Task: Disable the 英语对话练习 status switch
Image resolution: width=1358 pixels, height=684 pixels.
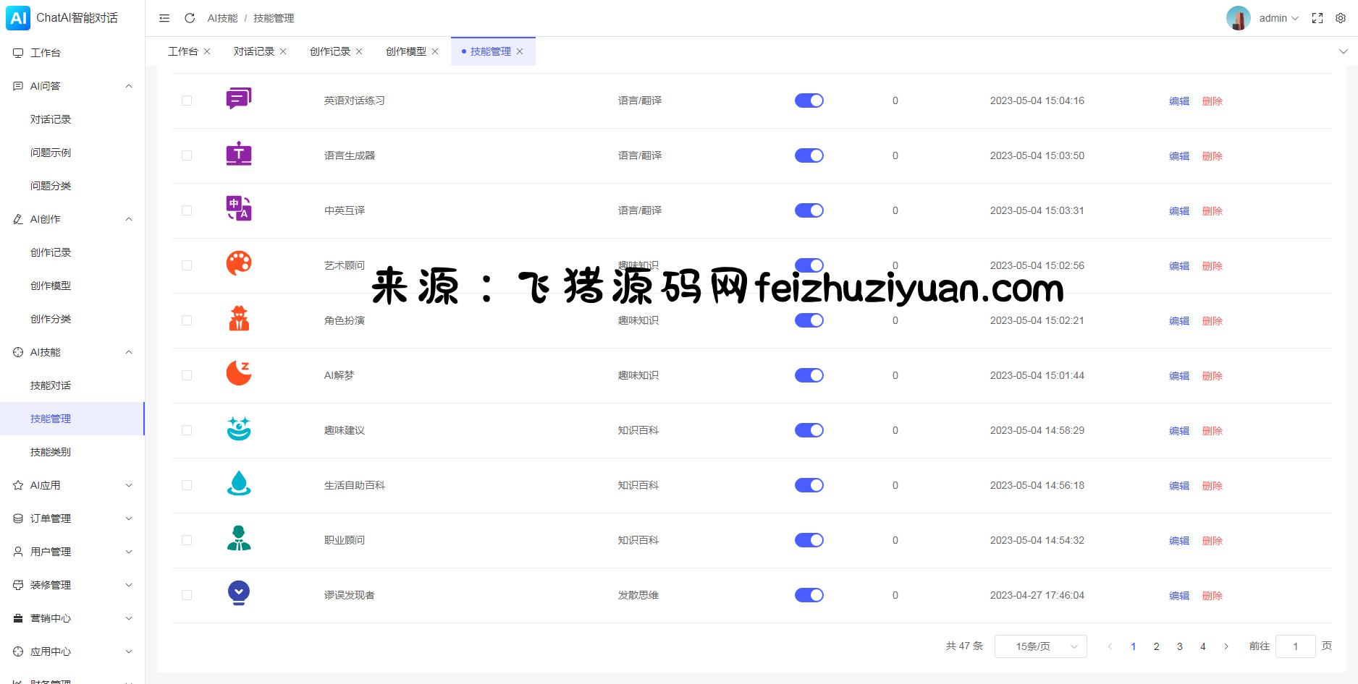Action: pyautogui.click(x=809, y=101)
